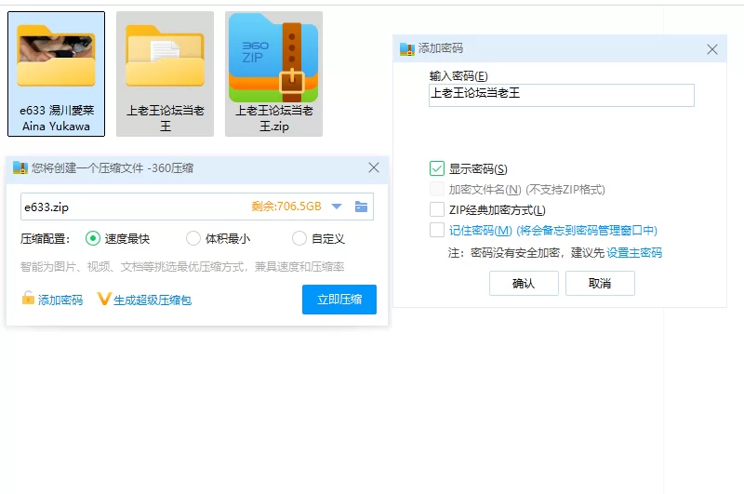
Task: Close the 添加密码 dialog
Action: pyautogui.click(x=711, y=49)
